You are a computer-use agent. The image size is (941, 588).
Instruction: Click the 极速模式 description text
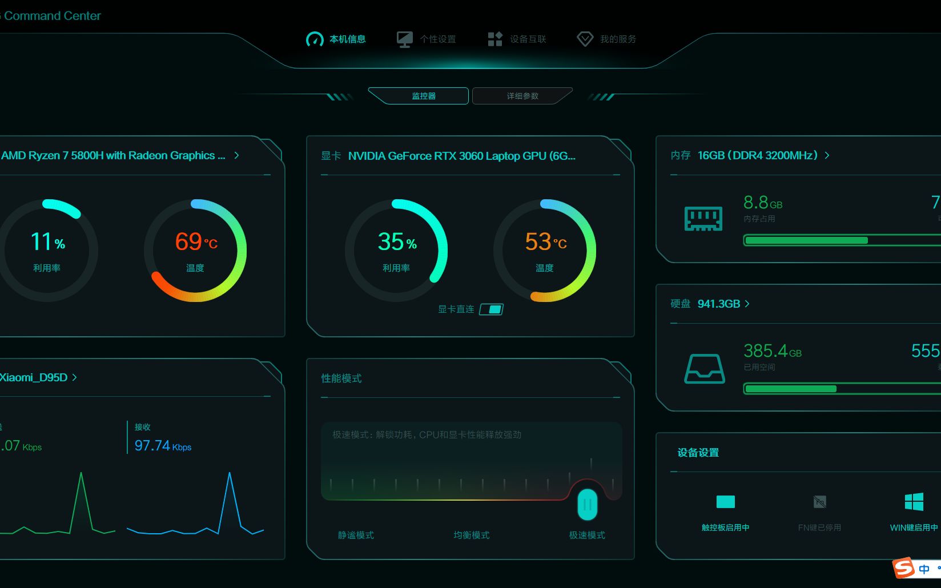[427, 434]
